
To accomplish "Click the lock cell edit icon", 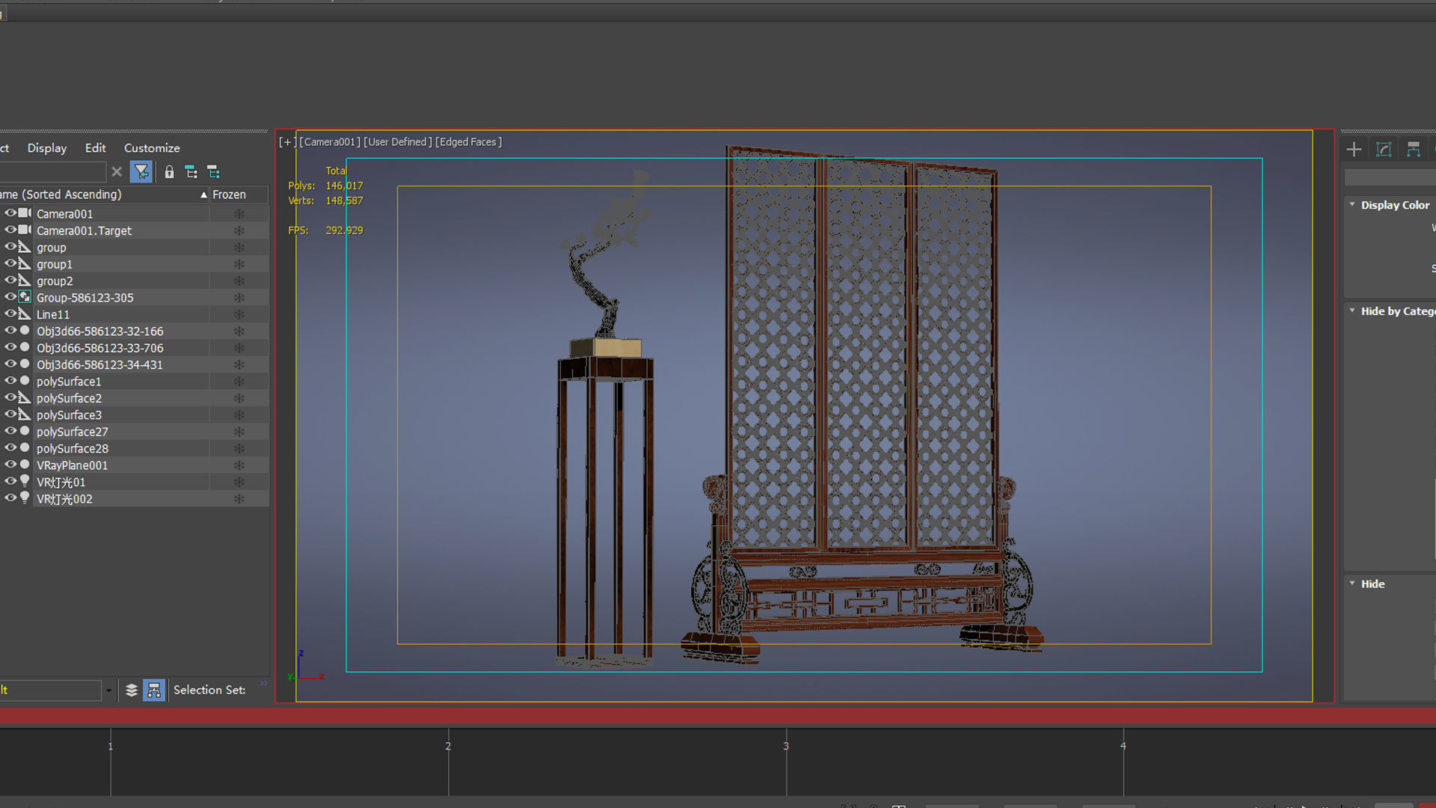I will 169,172.
